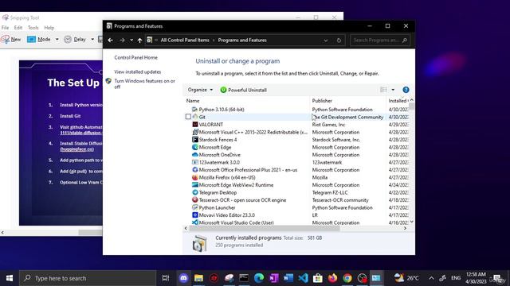Open the Organize dropdown
This screenshot has width=510, height=286.
point(200,90)
